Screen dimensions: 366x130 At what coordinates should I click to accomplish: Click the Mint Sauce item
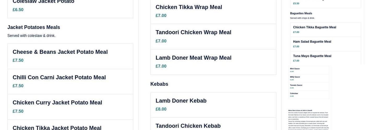(x=309, y=70)
